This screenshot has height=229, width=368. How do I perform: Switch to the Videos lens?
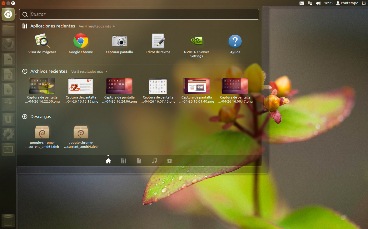click(169, 161)
